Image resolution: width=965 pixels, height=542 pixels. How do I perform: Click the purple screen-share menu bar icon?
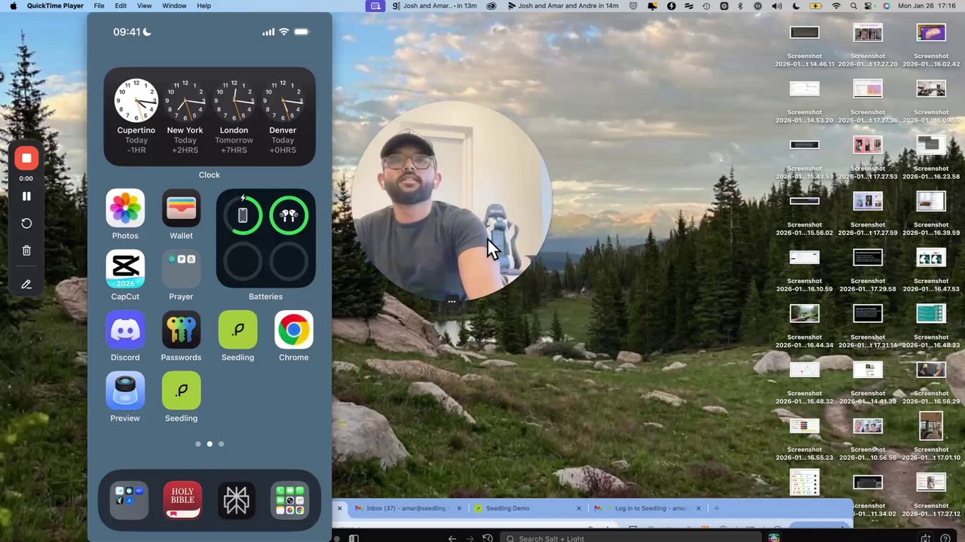375,6
